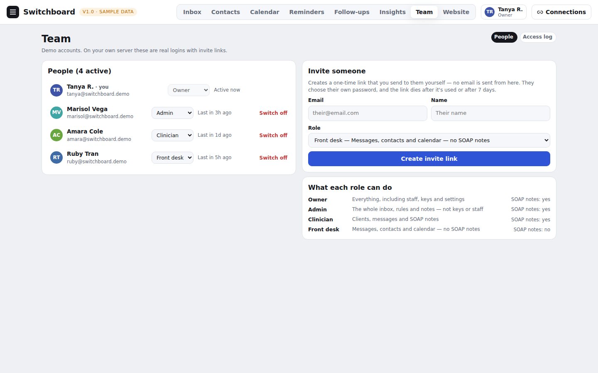Open the Connections button
This screenshot has height=373, width=598.
[561, 12]
